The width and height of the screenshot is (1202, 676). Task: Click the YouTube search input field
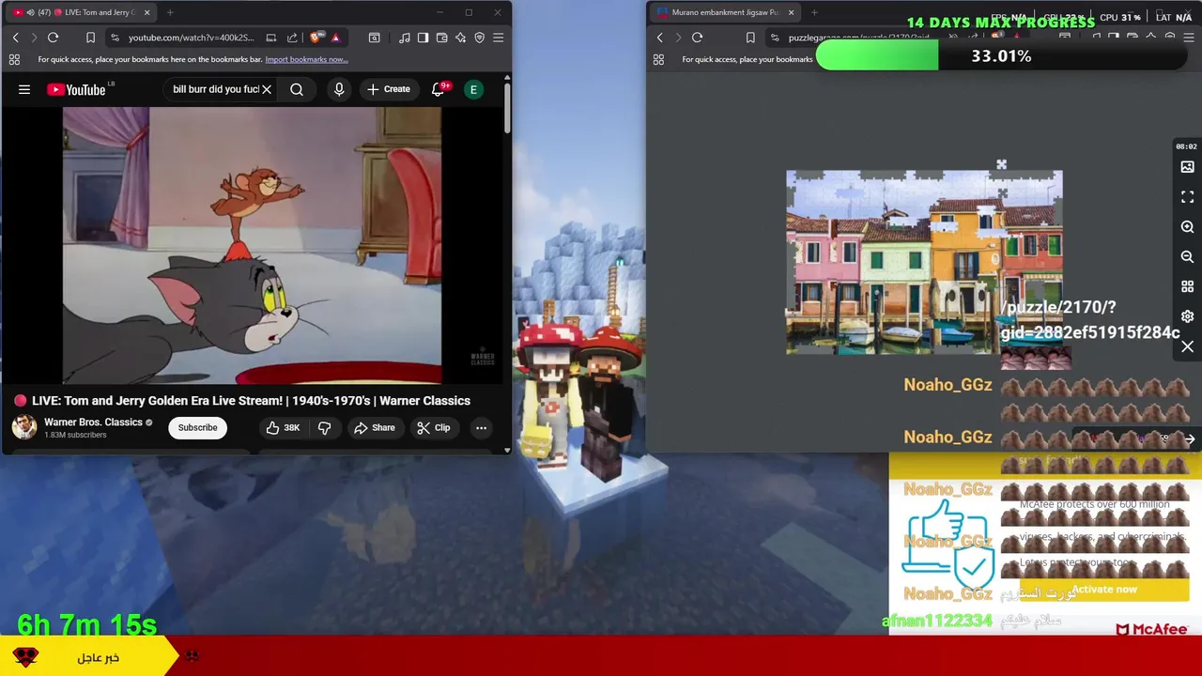[x=215, y=89]
